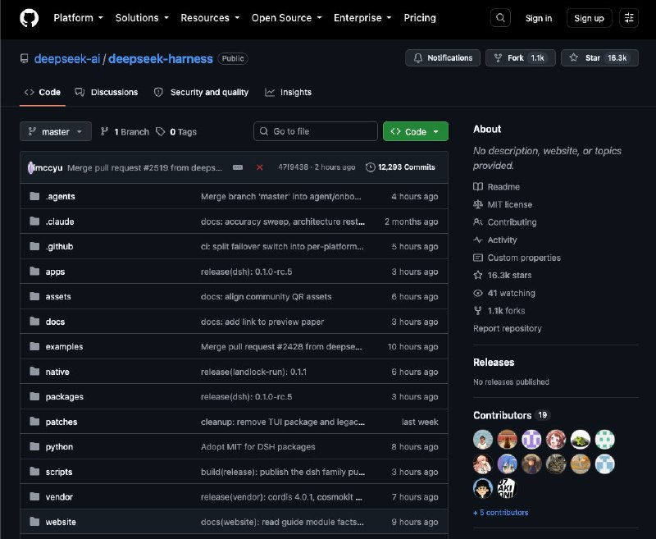
Task: Open the Releases heading link
Action: click(494, 363)
